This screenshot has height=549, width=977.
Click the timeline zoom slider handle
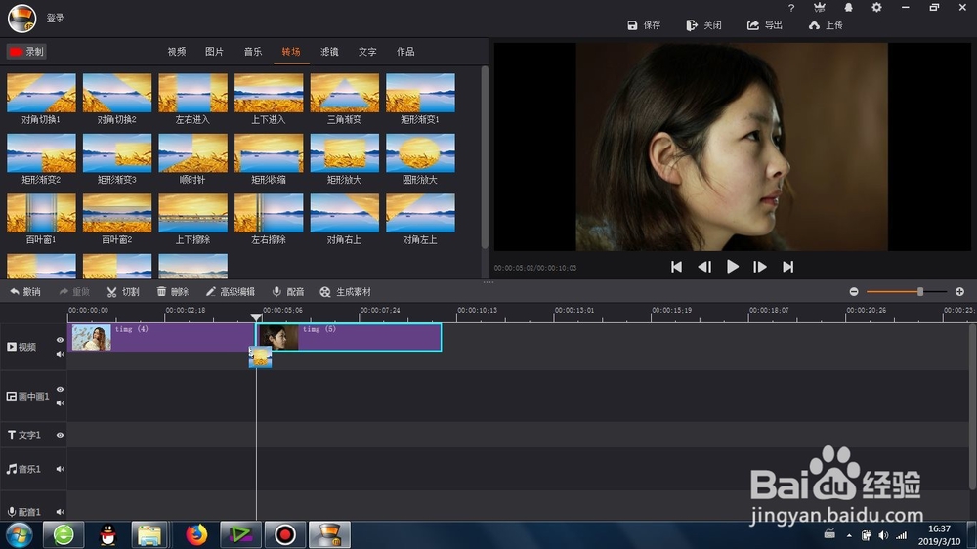pyautogui.click(x=919, y=292)
